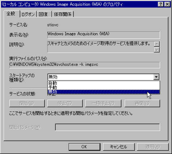Open the 回復 tab
This screenshot has width=172, height=154.
point(44,14)
